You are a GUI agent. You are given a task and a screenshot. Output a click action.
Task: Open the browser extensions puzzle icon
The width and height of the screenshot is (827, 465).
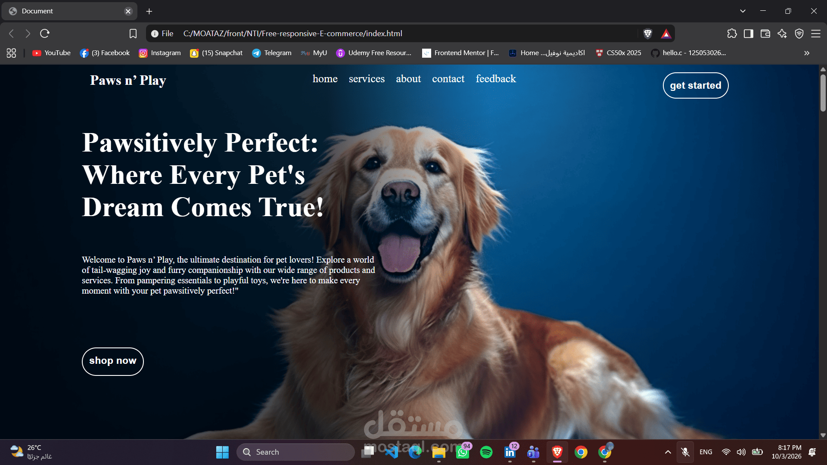[x=732, y=34]
